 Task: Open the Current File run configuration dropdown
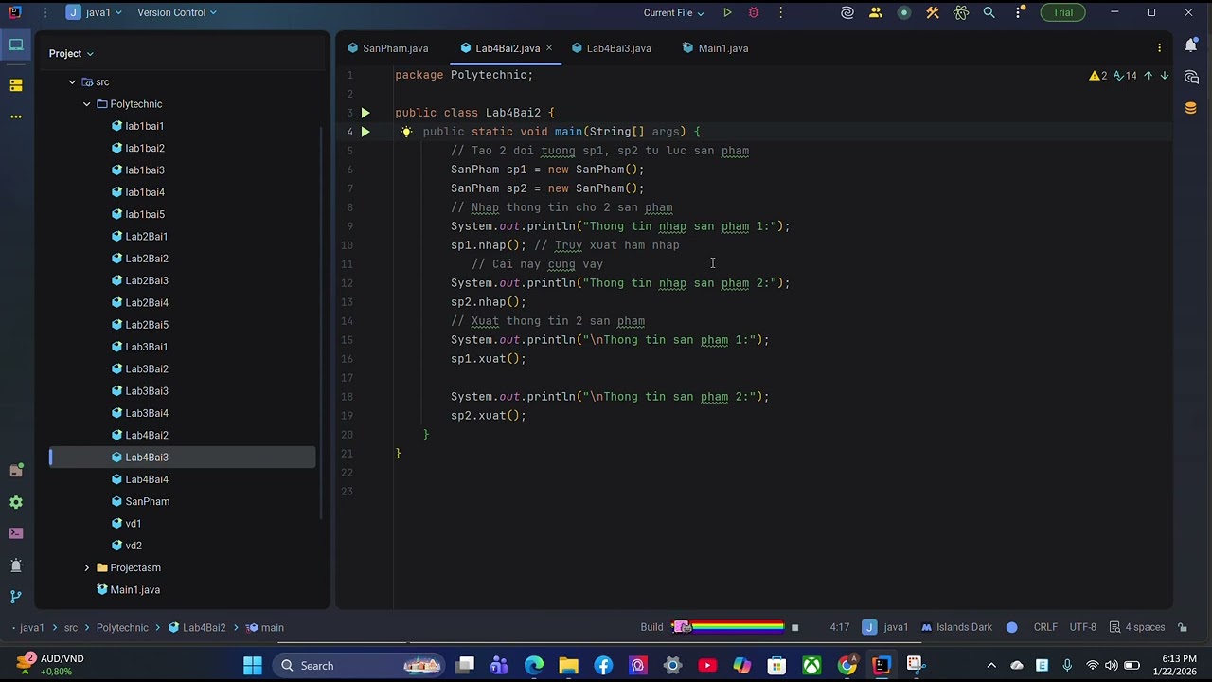(x=673, y=12)
